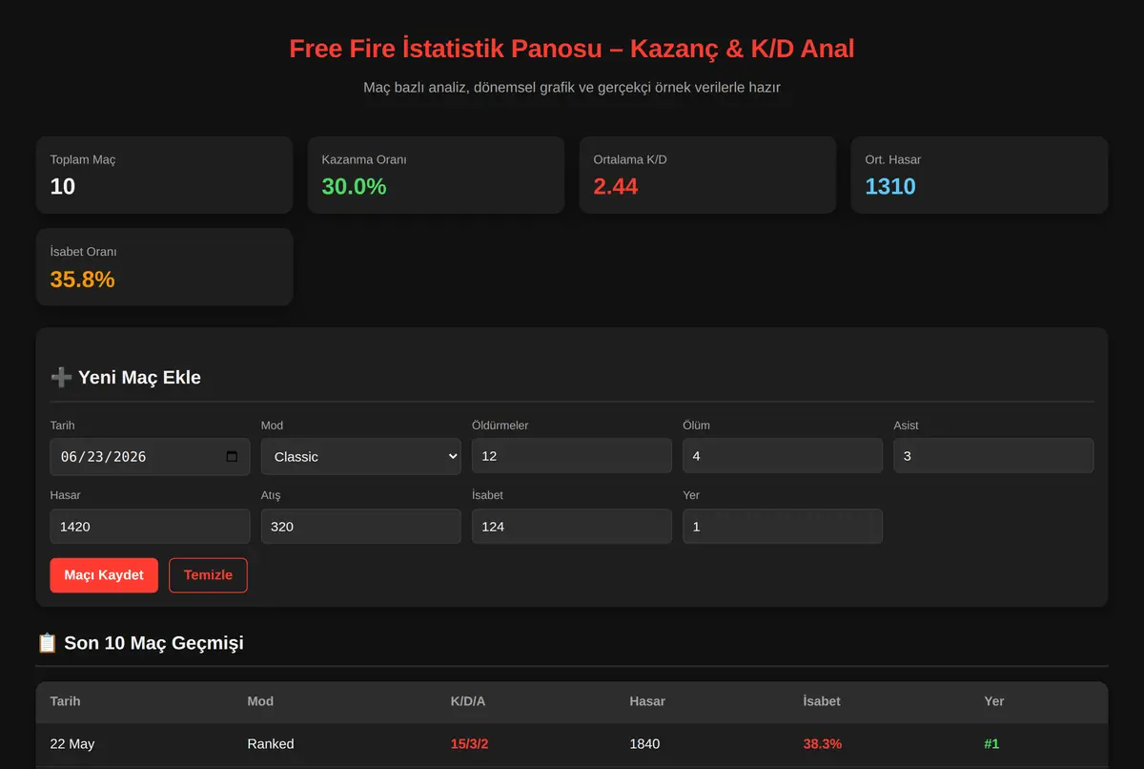Click the K/D/A column header
The height and width of the screenshot is (769, 1144).
click(x=468, y=701)
